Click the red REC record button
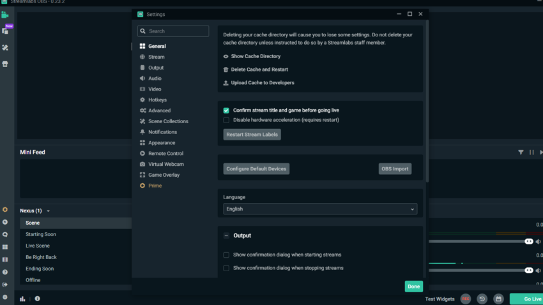 click(x=466, y=299)
